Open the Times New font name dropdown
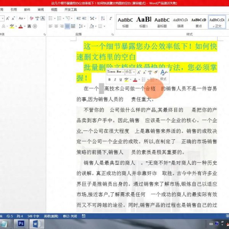The height and width of the screenshot is (229, 229). (x=115, y=71)
